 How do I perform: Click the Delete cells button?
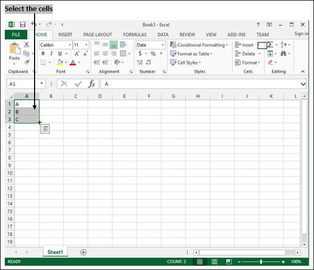tap(245, 54)
